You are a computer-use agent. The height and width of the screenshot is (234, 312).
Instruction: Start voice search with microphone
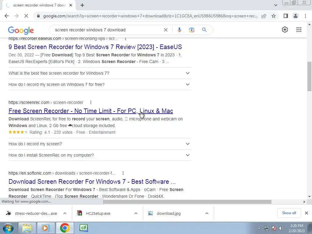[179, 30]
